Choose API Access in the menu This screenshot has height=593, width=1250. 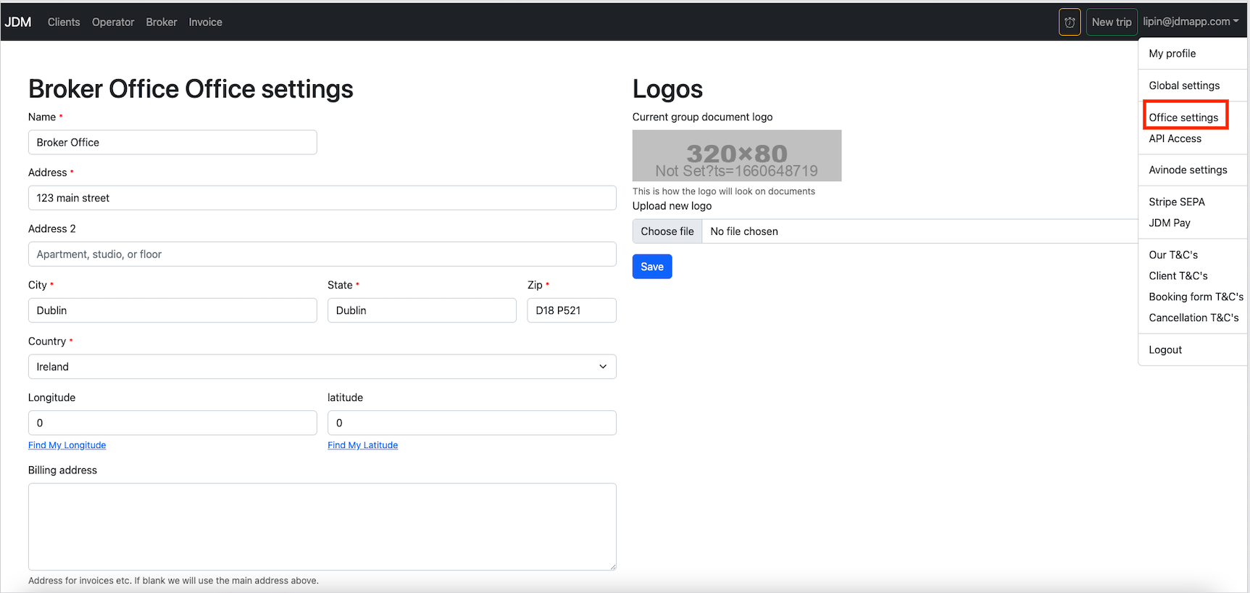1175,138
